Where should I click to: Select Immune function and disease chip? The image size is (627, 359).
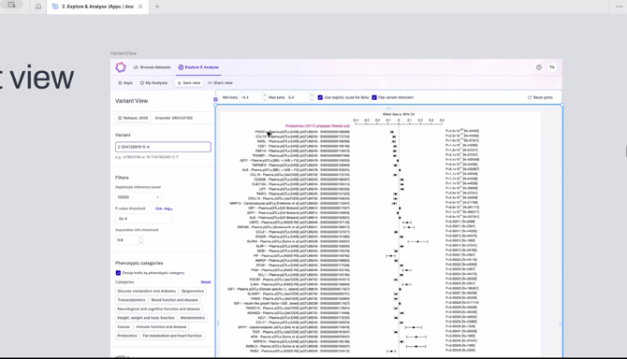click(x=161, y=326)
